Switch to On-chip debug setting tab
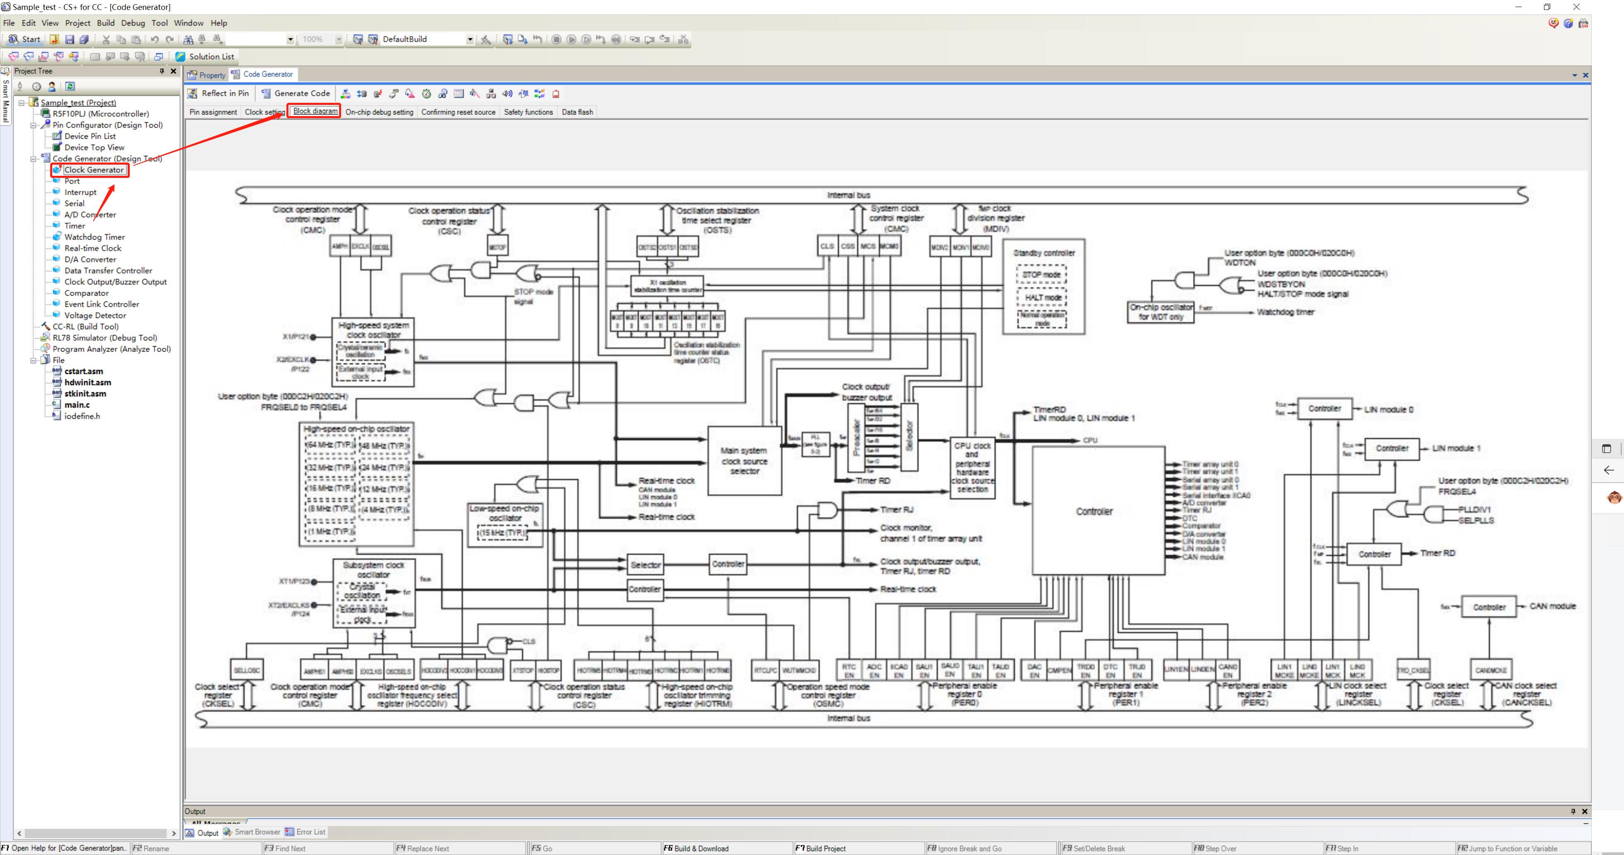This screenshot has width=1624, height=855. (380, 112)
